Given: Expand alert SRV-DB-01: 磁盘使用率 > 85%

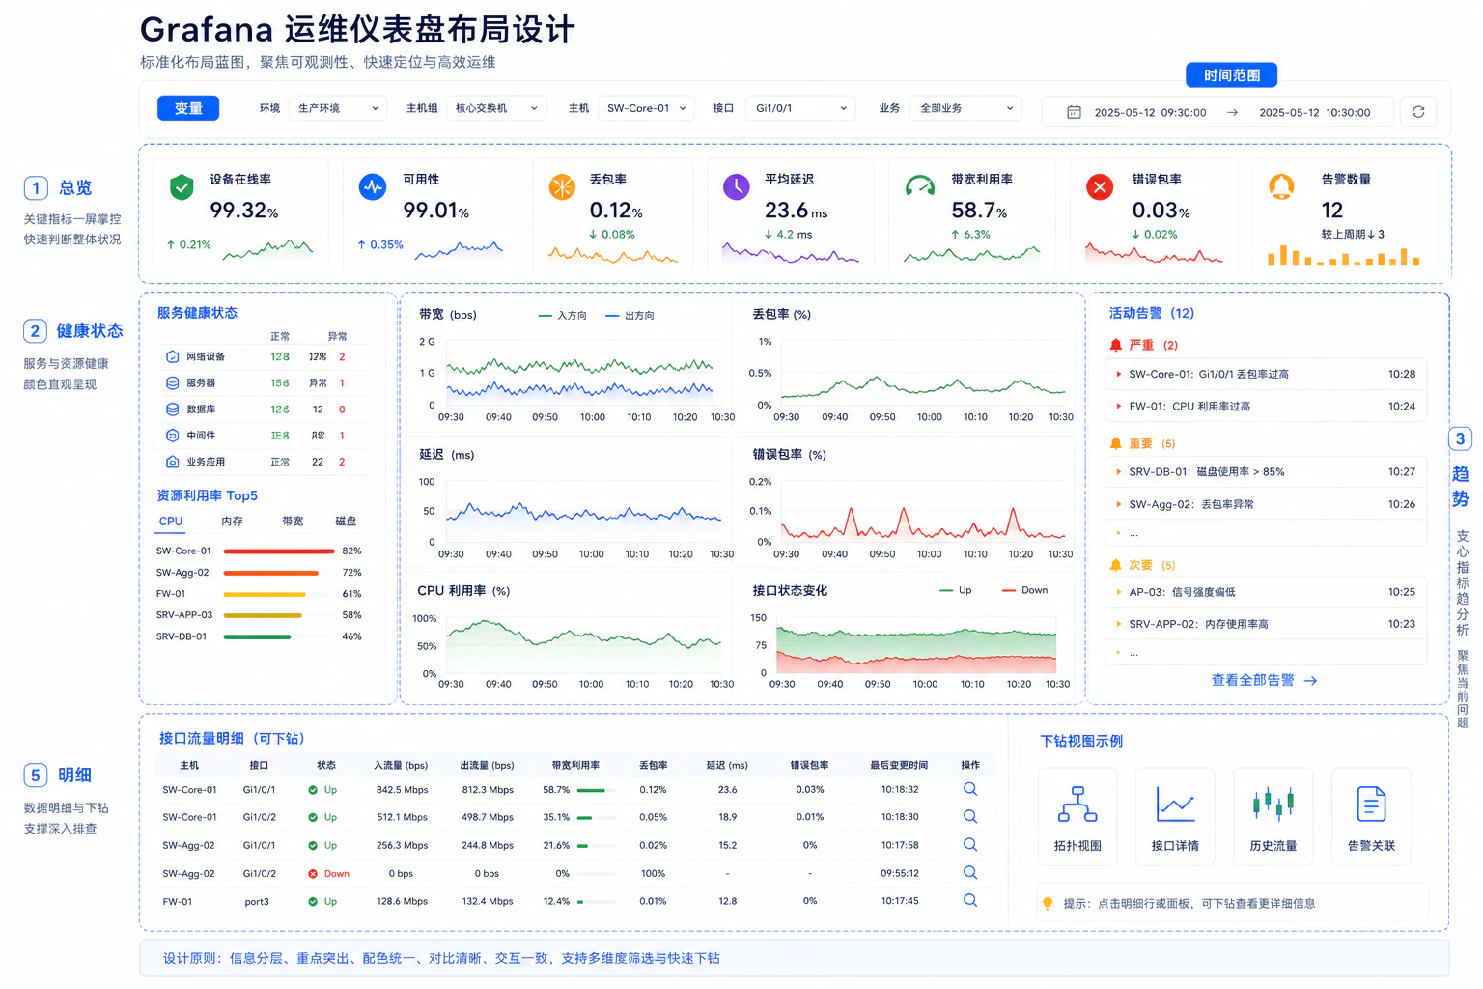Looking at the screenshot, I should [1266, 471].
